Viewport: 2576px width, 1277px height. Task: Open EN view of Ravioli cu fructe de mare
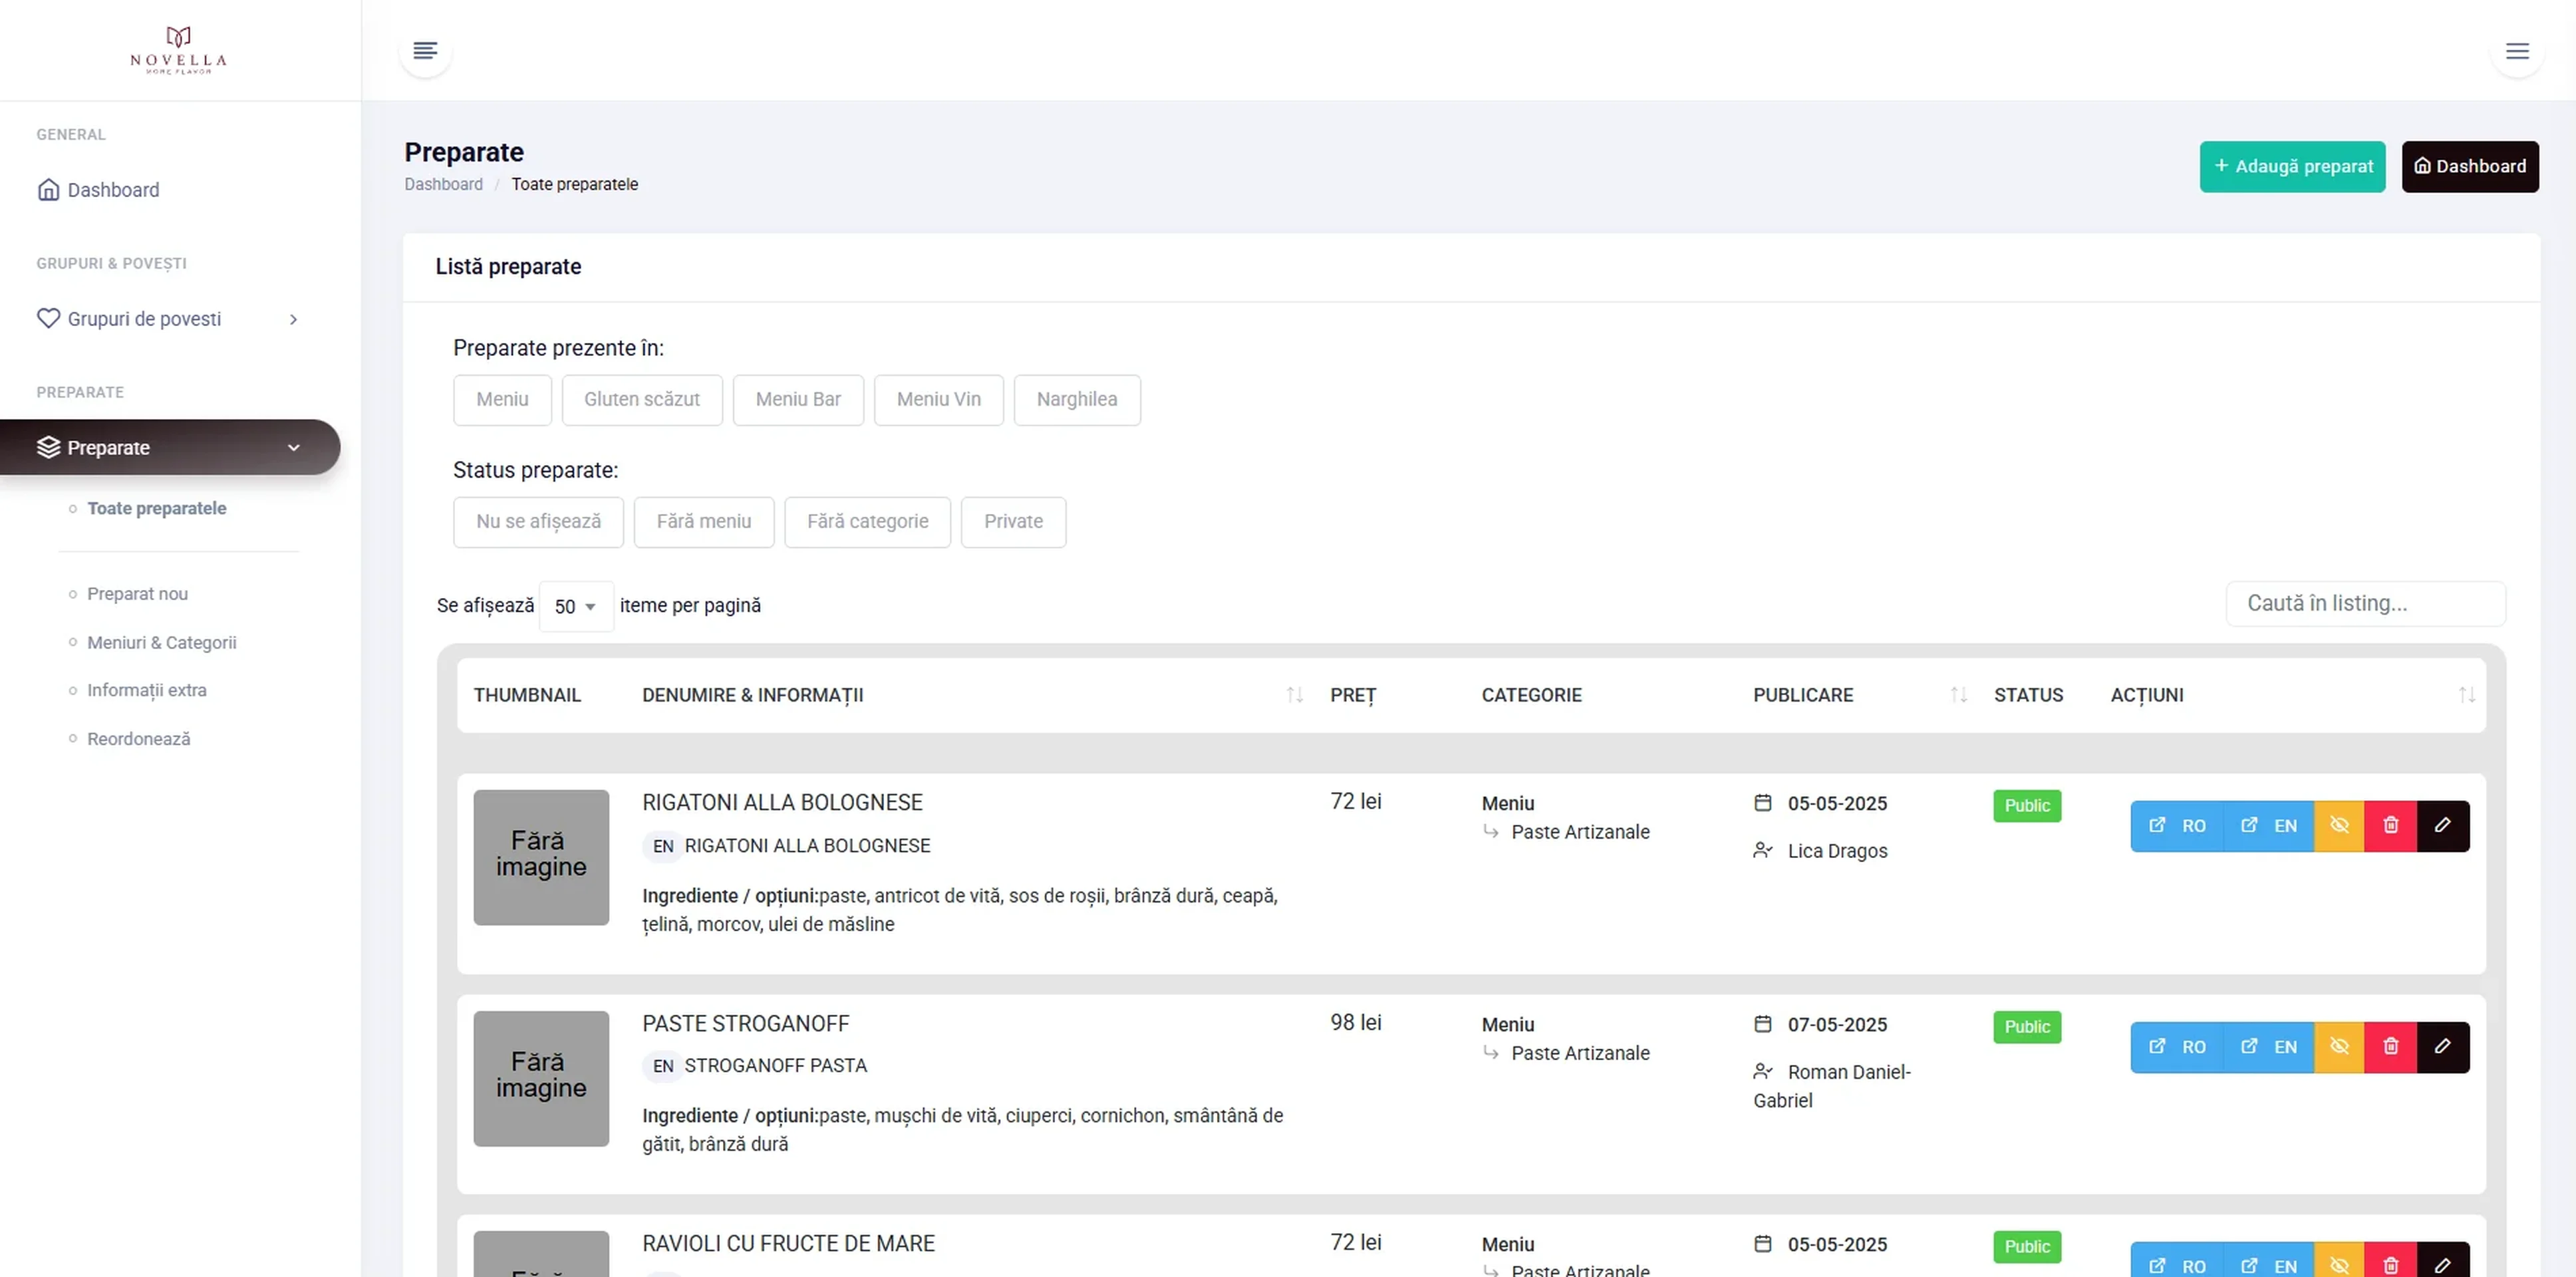(2268, 1260)
